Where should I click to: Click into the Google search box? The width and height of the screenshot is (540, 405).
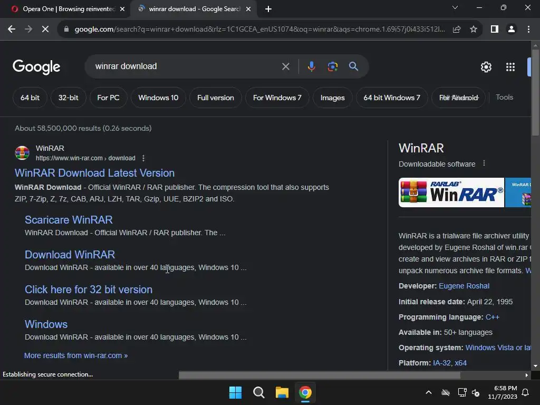click(186, 66)
